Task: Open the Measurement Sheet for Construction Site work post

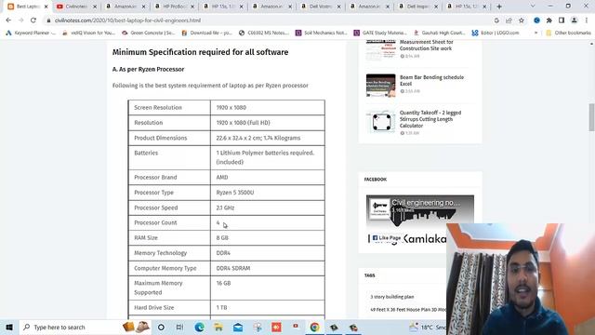Action: (x=426, y=46)
